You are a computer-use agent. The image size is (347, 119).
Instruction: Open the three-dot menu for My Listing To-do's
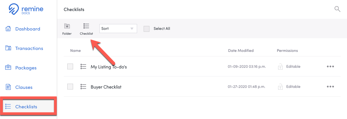(x=330, y=66)
